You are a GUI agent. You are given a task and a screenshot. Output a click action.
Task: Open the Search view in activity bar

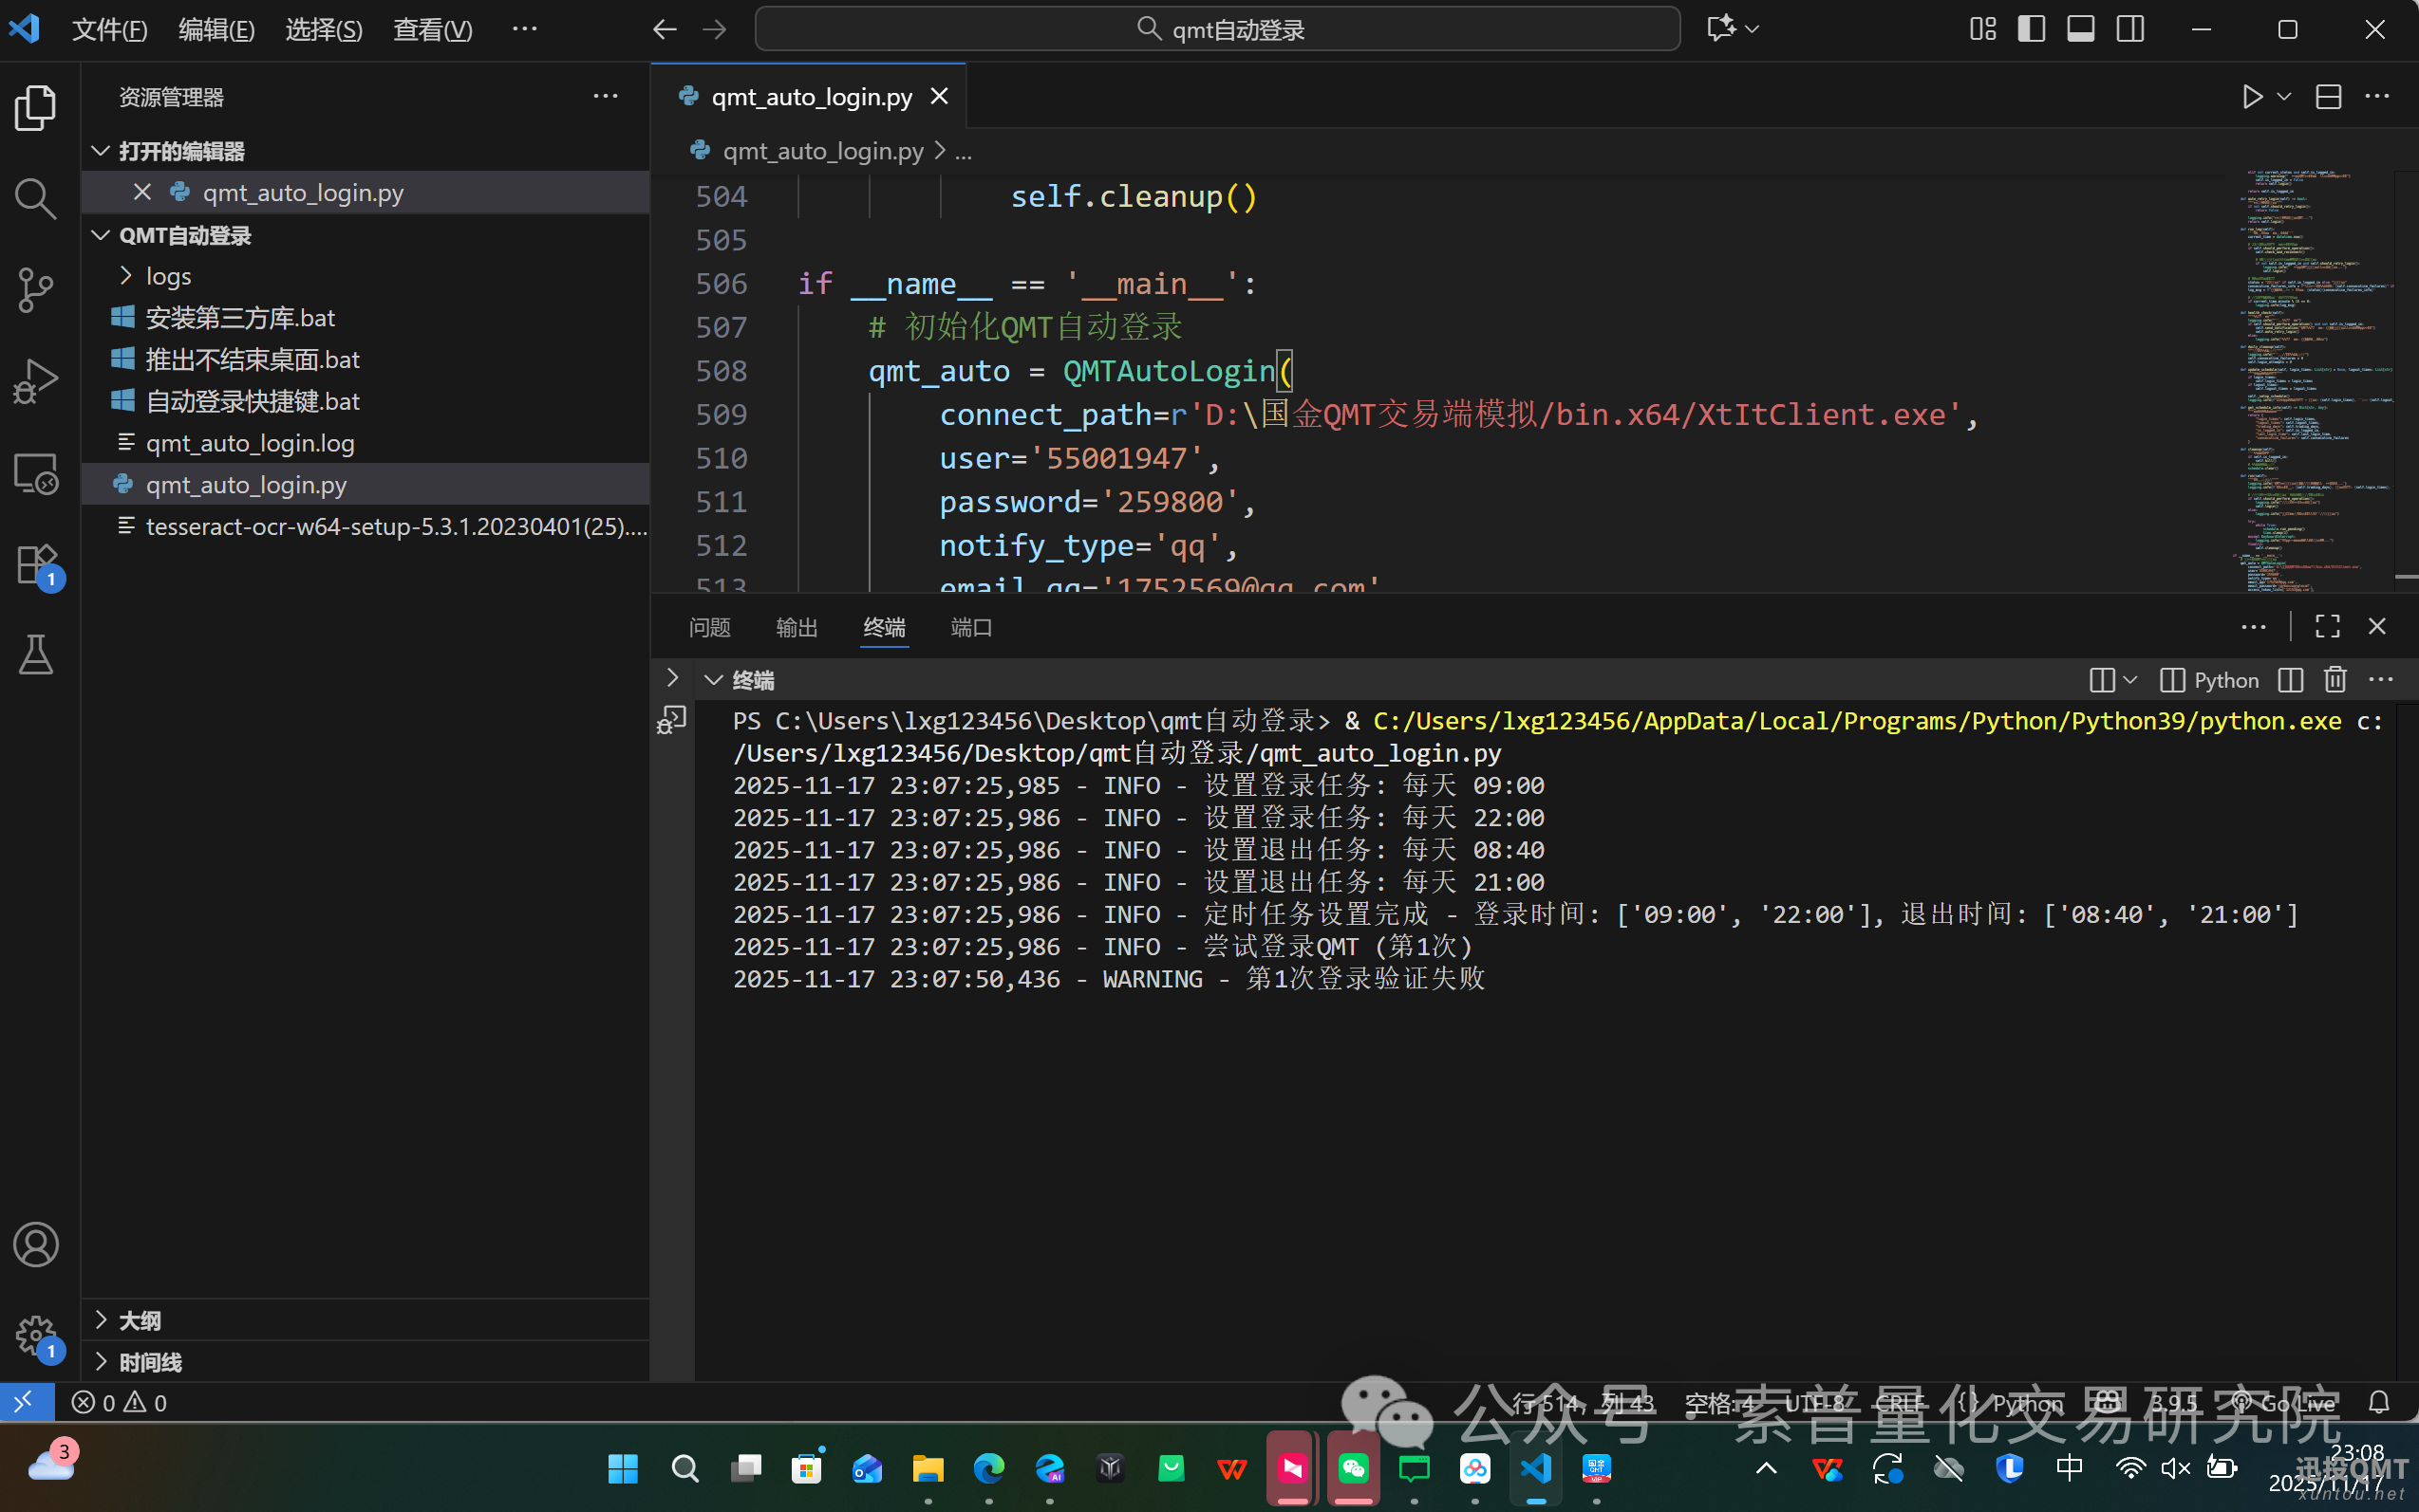point(35,198)
